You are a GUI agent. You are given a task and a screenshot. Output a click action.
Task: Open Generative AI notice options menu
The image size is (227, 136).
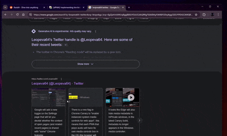96,31
